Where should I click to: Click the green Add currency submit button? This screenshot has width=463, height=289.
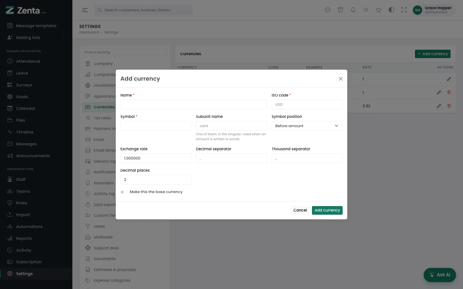pyautogui.click(x=327, y=210)
